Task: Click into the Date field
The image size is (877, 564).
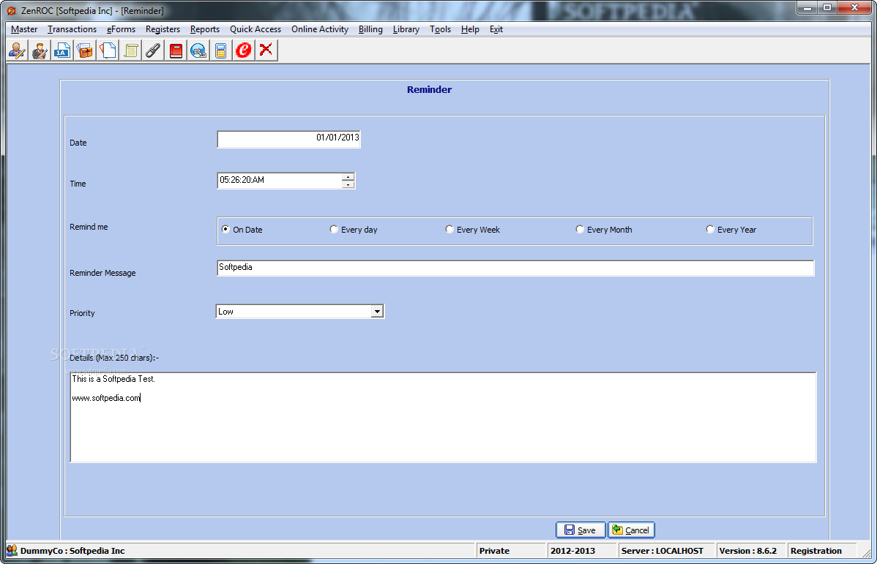Action: [x=288, y=139]
